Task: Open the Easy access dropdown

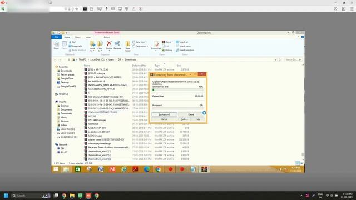Action: pos(140,46)
